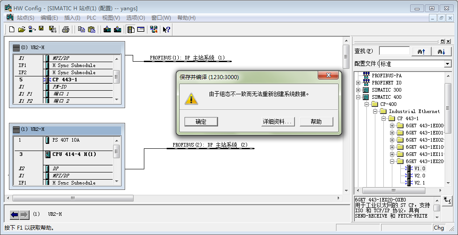This screenshot has width=458, height=235.
Task: Collapse the Industrial Ethernet folder node
Action: click(x=375, y=111)
